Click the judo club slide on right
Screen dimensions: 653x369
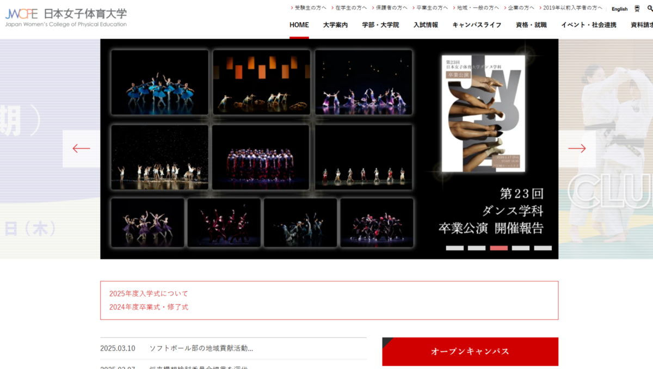[x=606, y=149]
